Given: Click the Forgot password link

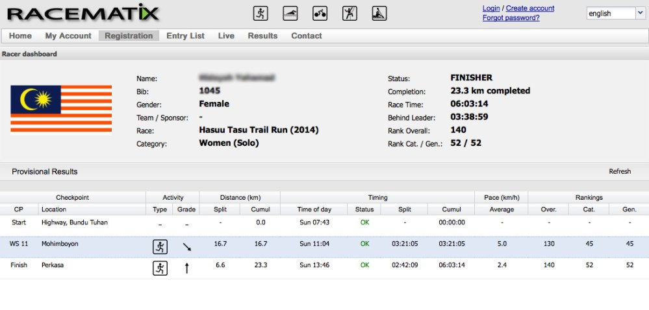Looking at the screenshot, I should (511, 18).
